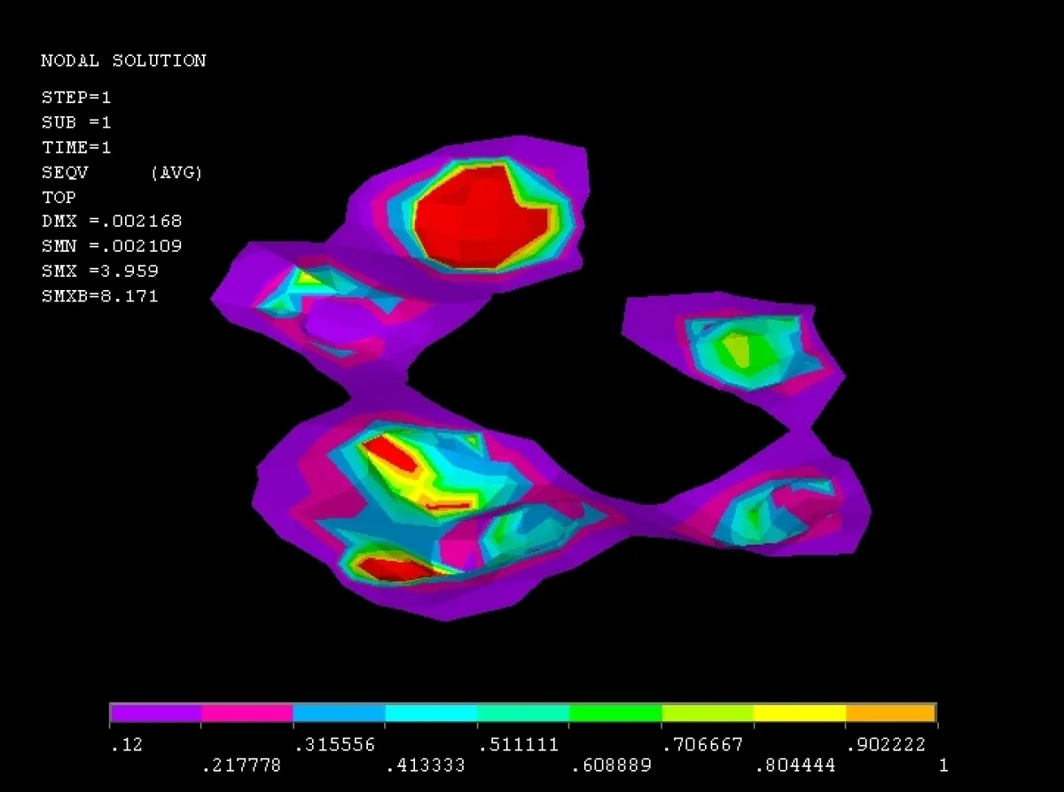This screenshot has height=792, width=1064.
Task: Click the SMN =.002109 text line
Action: (x=112, y=246)
